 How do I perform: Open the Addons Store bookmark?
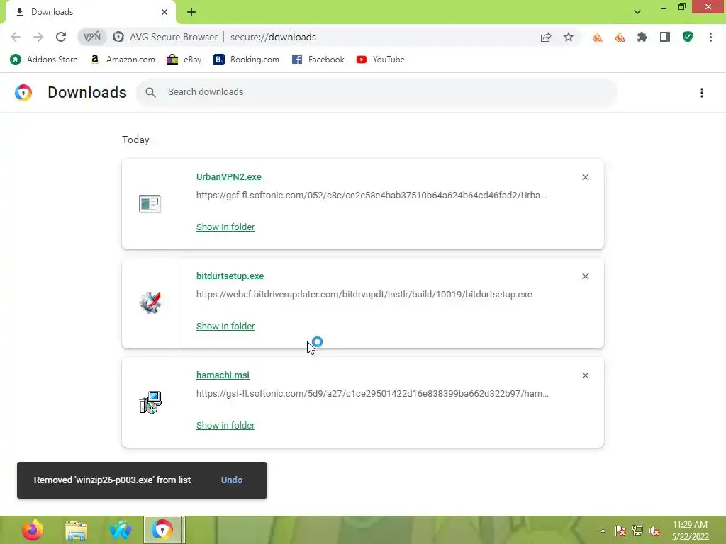43,59
